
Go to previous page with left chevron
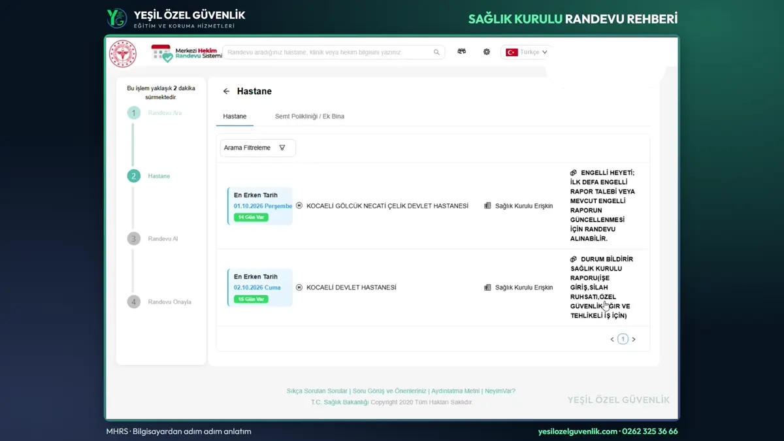[612, 340]
